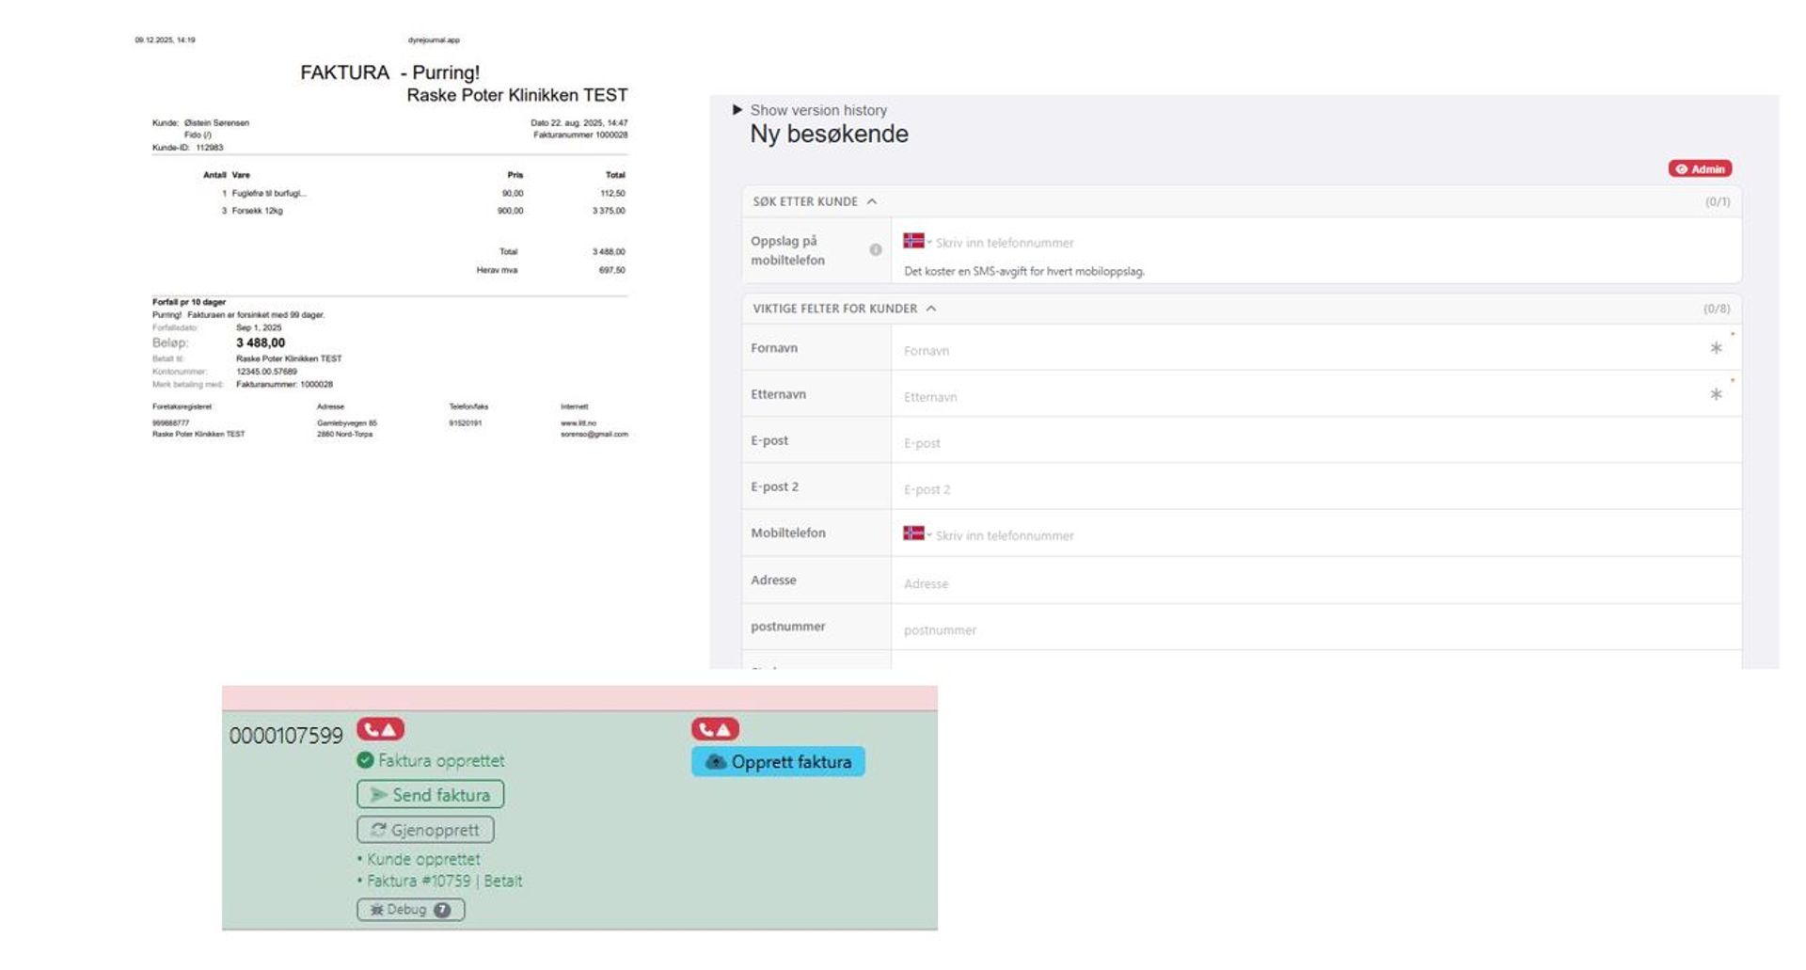Expand Show version history
The height and width of the screenshot is (970, 1806).
pos(737,110)
